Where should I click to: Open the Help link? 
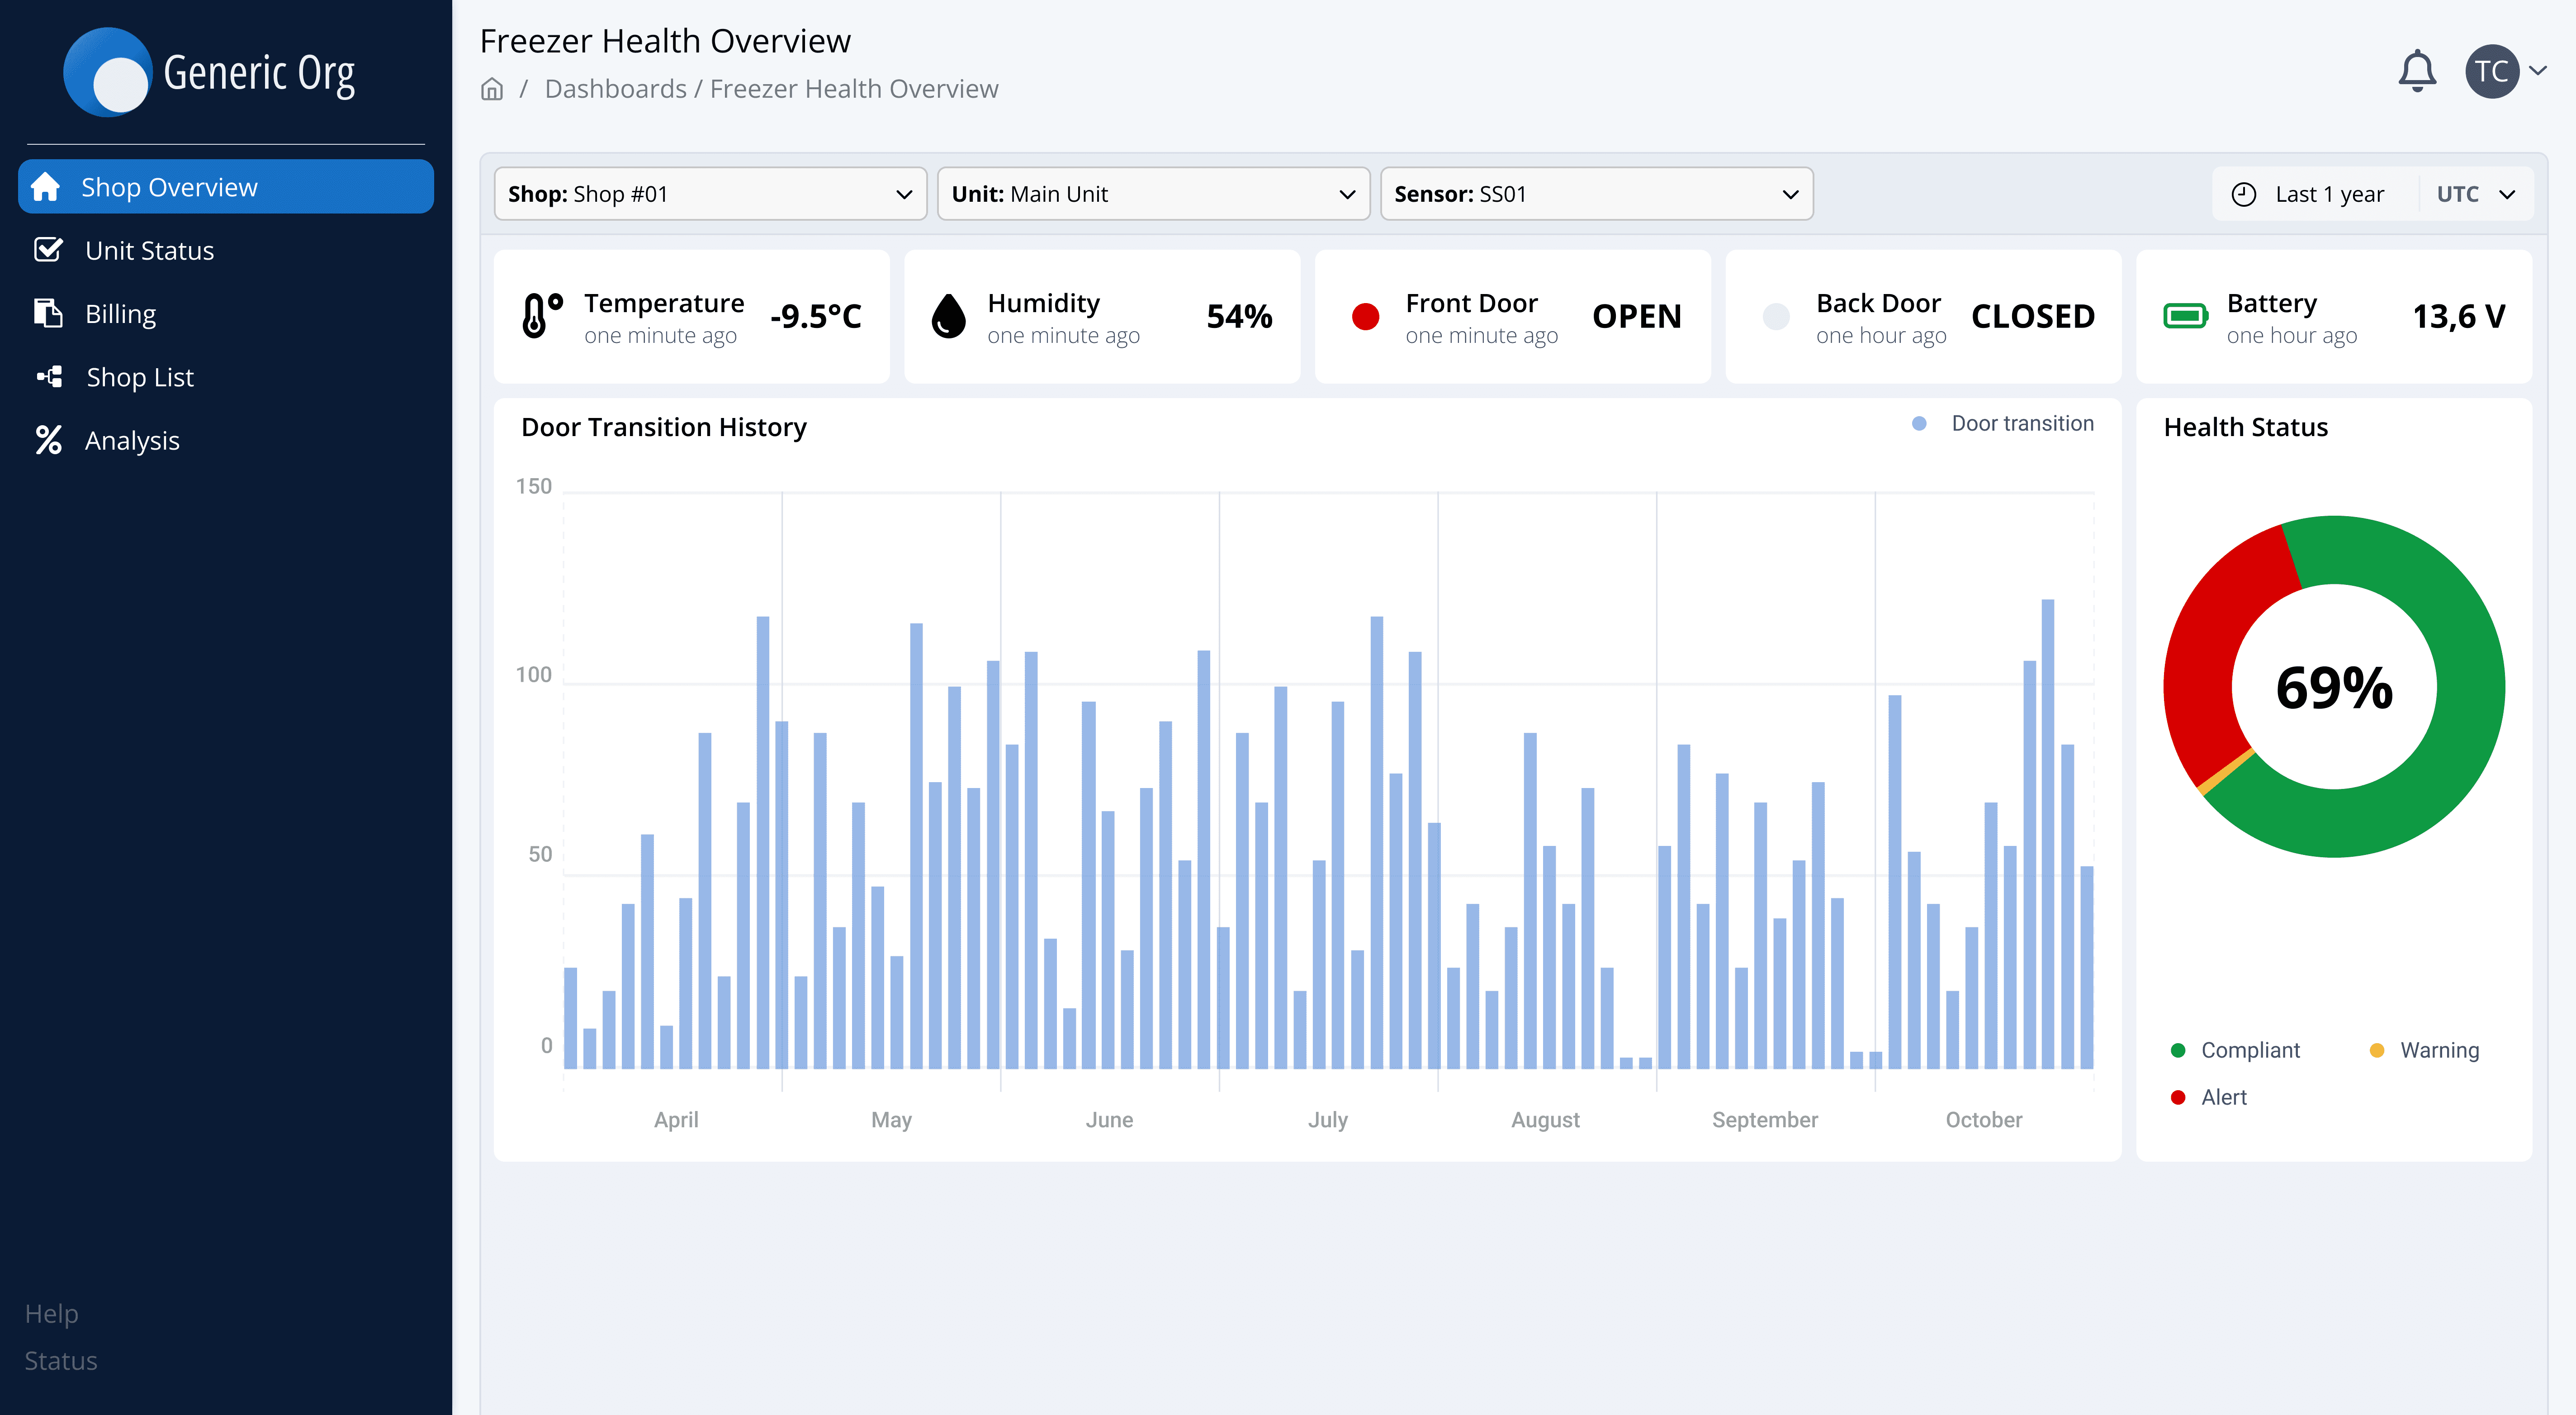[51, 1313]
